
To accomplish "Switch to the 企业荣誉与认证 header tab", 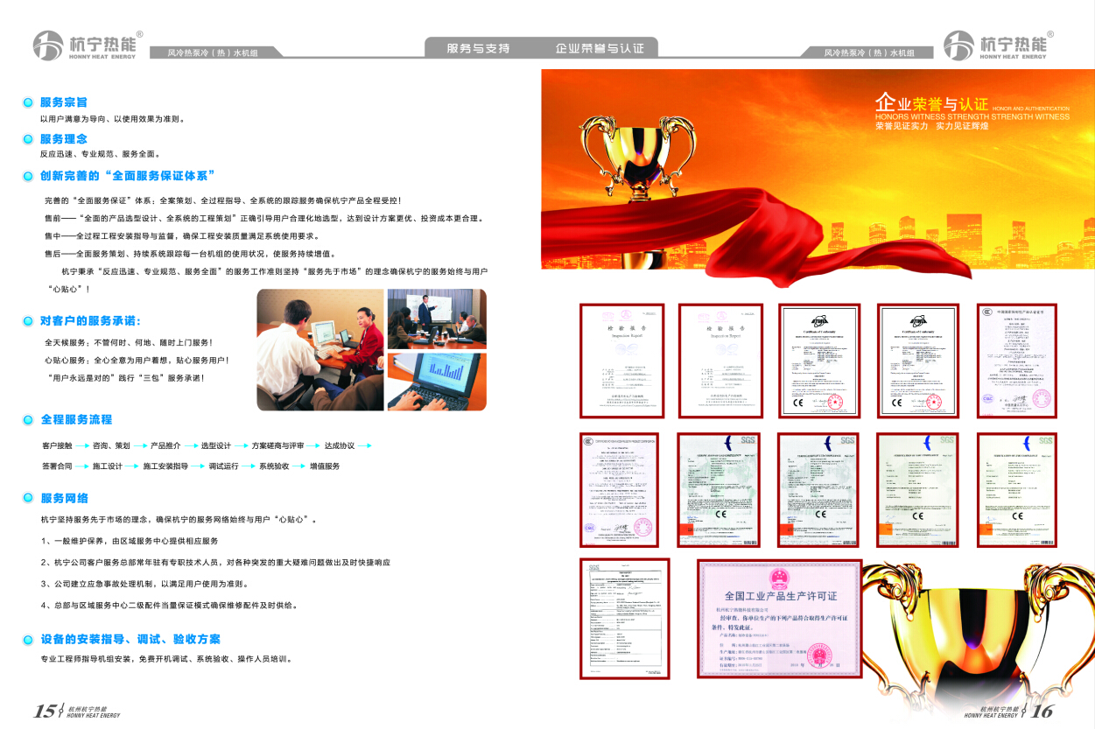I will pos(600,48).
